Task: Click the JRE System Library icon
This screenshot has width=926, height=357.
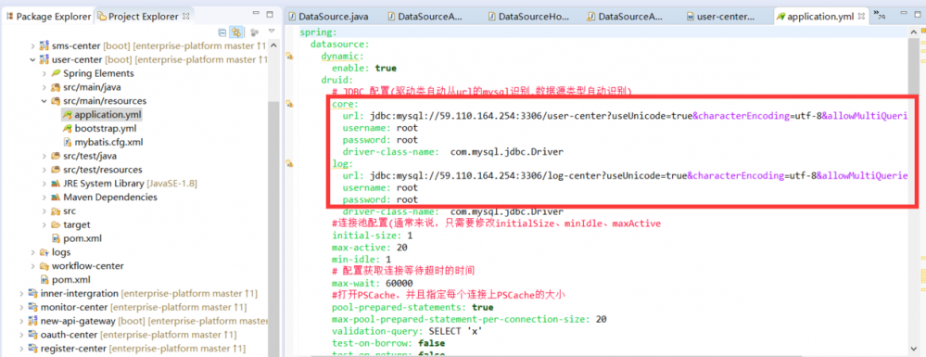Action: [x=56, y=184]
